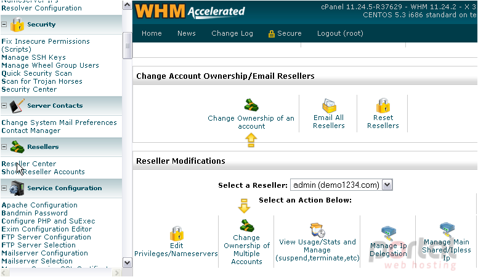The image size is (478, 277).
Task: Open Configure PHP and SuExec
Action: (x=48, y=221)
